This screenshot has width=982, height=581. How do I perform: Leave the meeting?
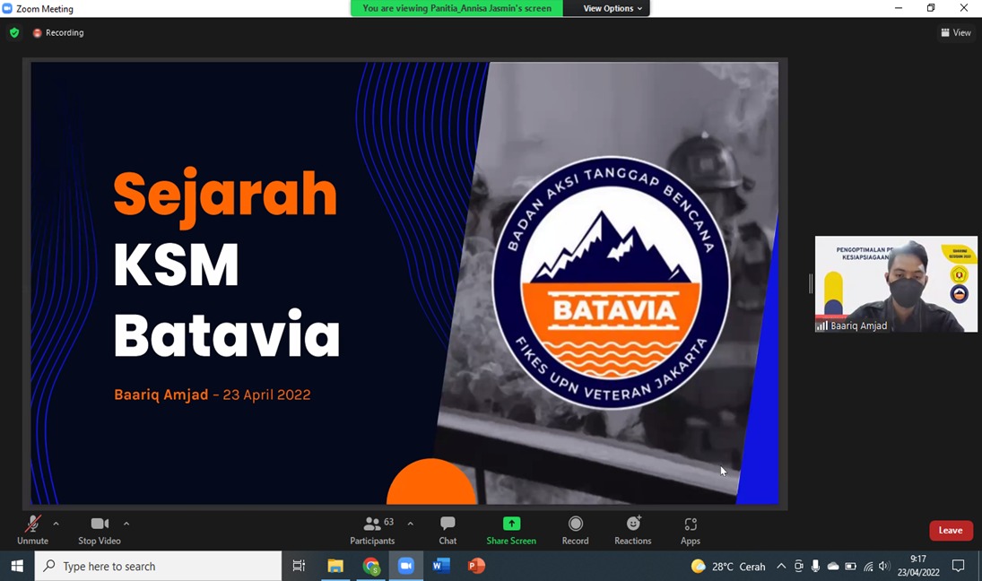950,530
